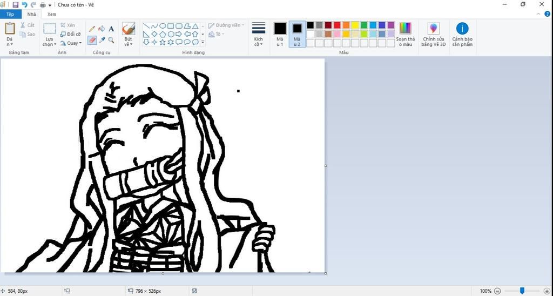Choose the Right triangle shape

coord(146,34)
